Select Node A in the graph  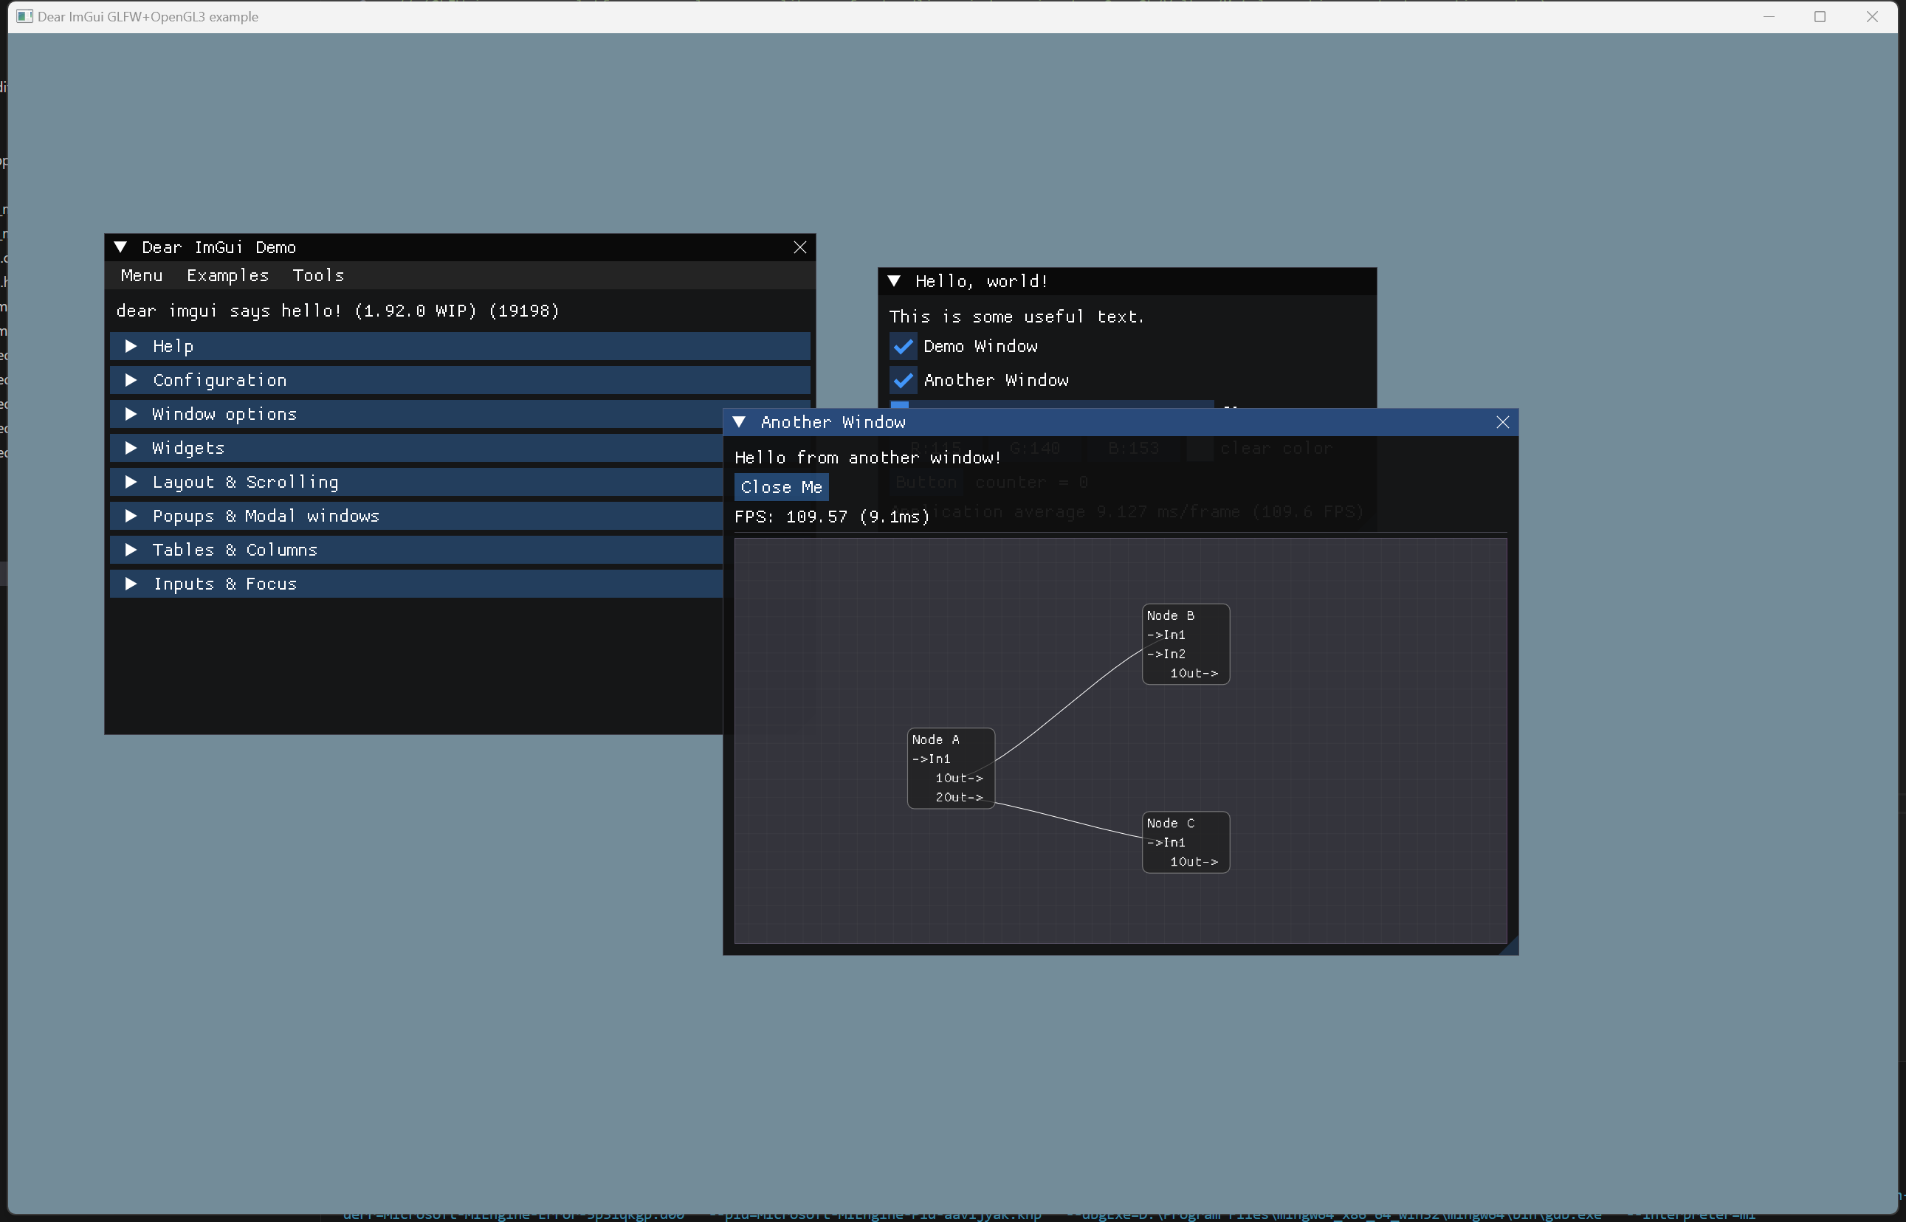(935, 739)
